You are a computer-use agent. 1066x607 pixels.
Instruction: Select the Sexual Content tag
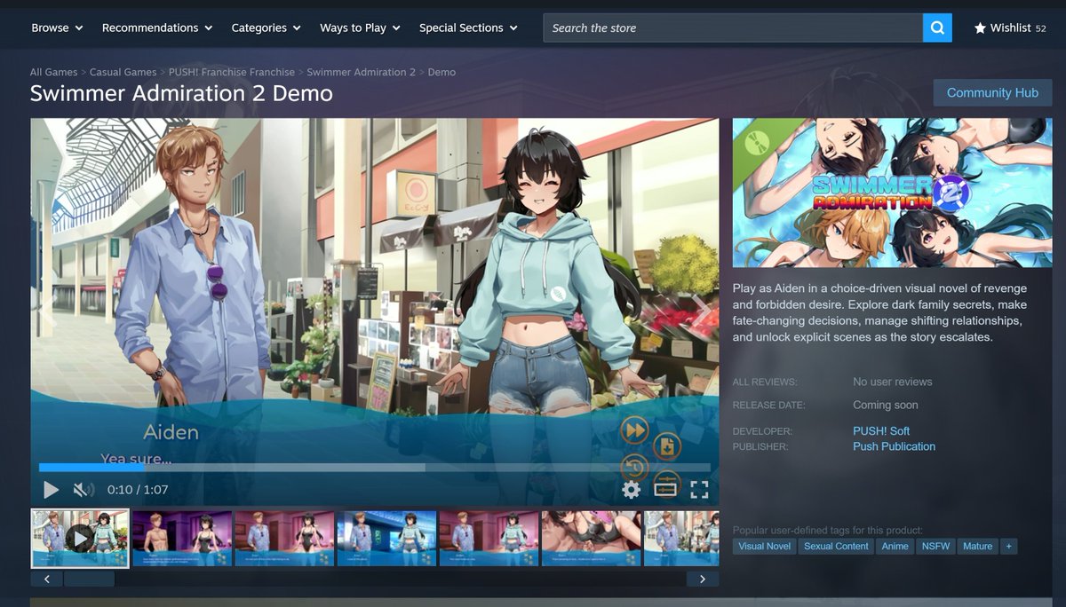click(x=836, y=546)
